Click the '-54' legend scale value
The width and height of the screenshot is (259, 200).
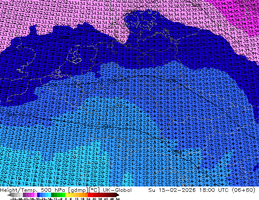pos(13,199)
